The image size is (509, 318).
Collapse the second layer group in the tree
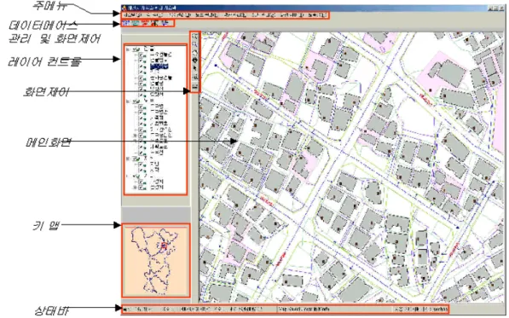127,101
